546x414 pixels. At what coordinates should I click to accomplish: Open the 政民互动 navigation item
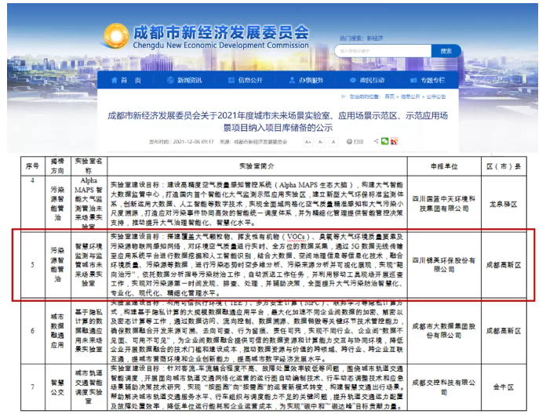(367, 80)
